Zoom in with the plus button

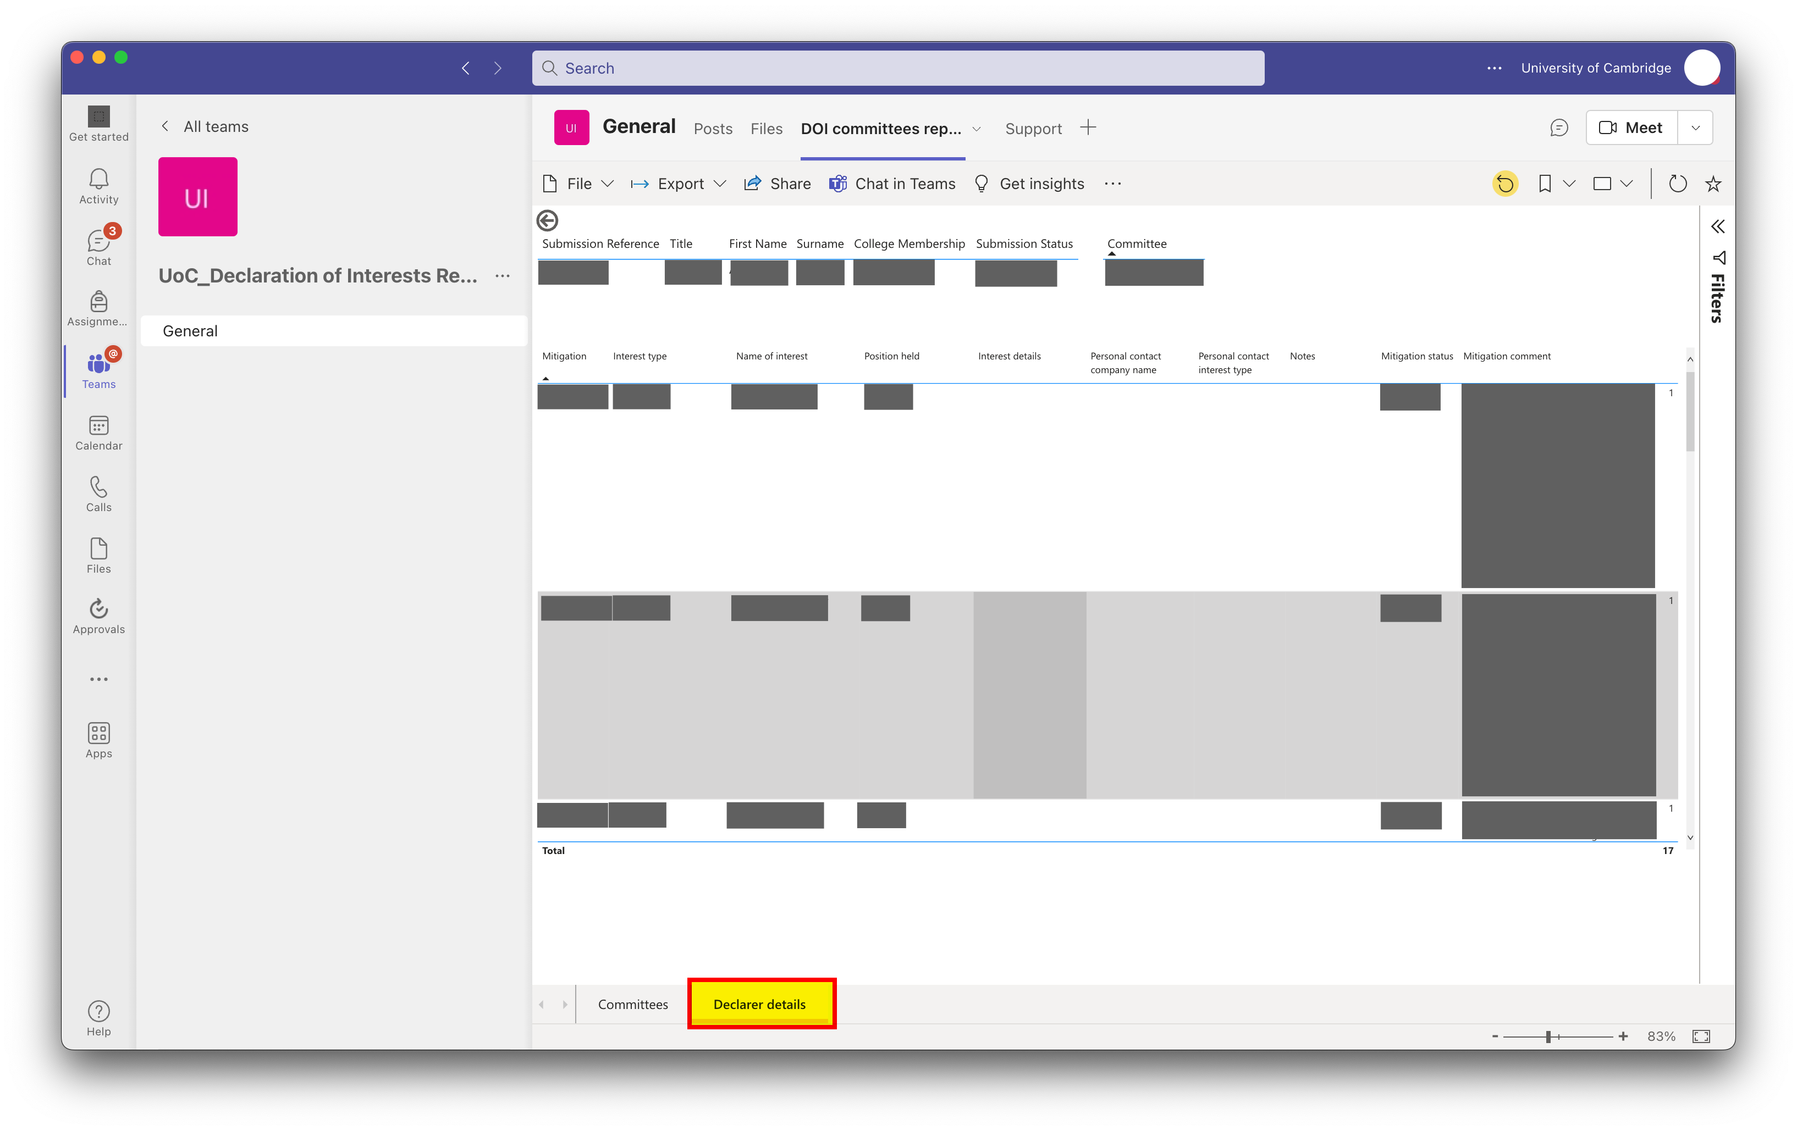pos(1623,1036)
